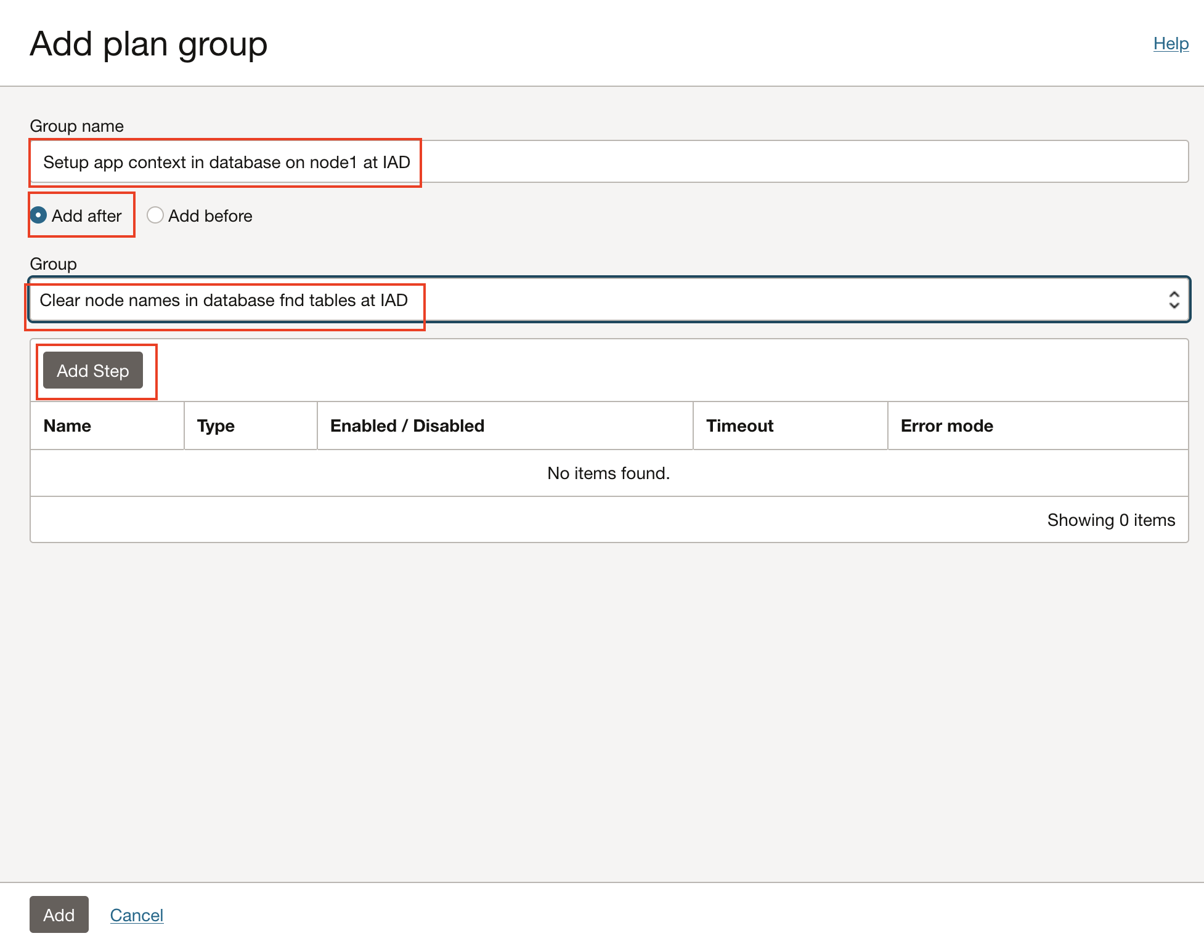Click the 'No items found.' table row

pyautogui.click(x=608, y=473)
